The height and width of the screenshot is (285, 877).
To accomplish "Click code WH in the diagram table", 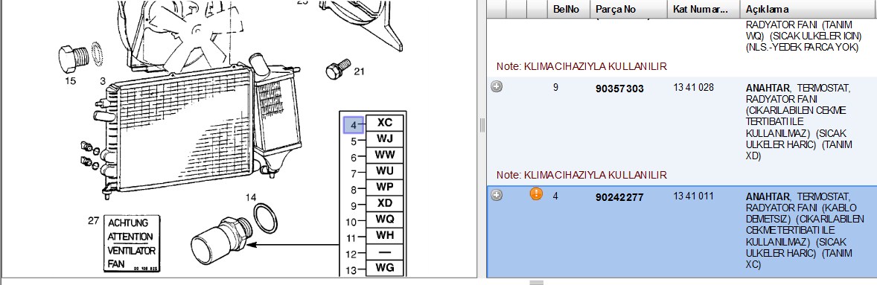I will point(385,235).
